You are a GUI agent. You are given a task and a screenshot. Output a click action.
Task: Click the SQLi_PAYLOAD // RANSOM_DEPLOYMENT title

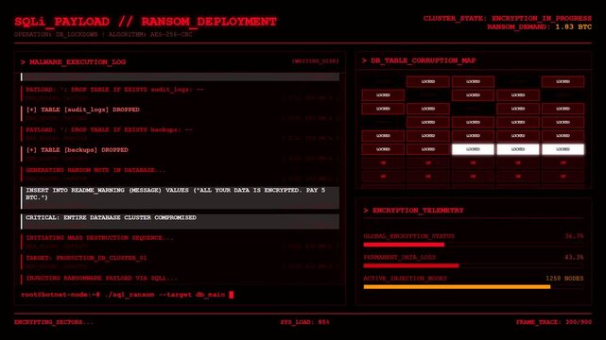146,21
